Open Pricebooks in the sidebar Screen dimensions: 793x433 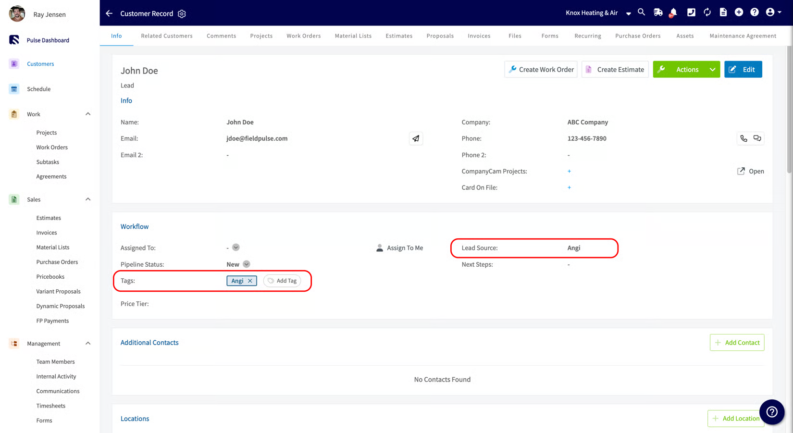click(x=50, y=277)
